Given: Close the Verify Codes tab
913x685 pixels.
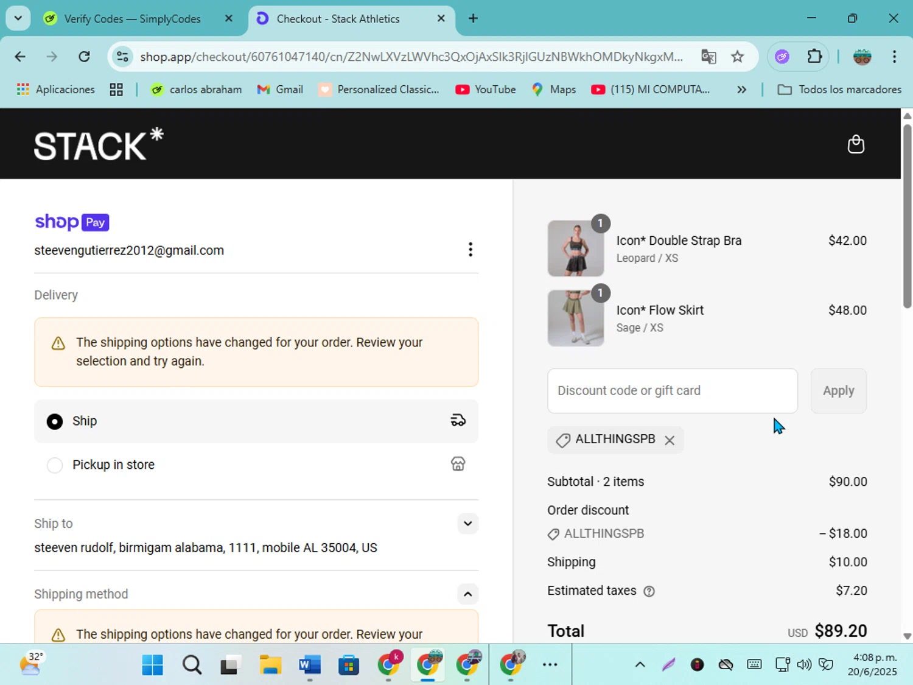Looking at the screenshot, I should tap(229, 18).
